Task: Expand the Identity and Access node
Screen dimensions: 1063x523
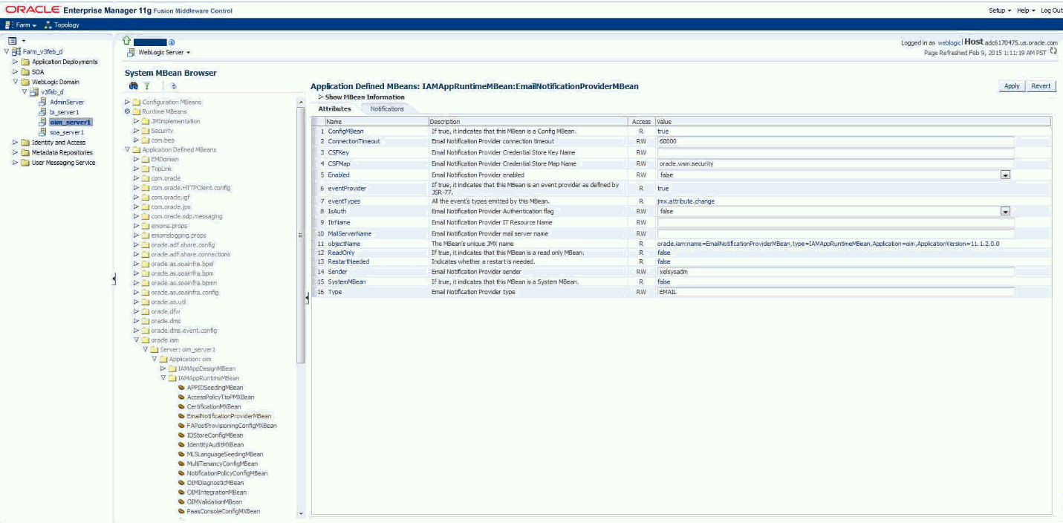Action: coord(15,143)
